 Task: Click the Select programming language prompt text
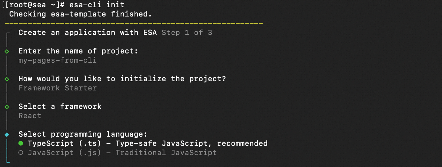pos(82,134)
